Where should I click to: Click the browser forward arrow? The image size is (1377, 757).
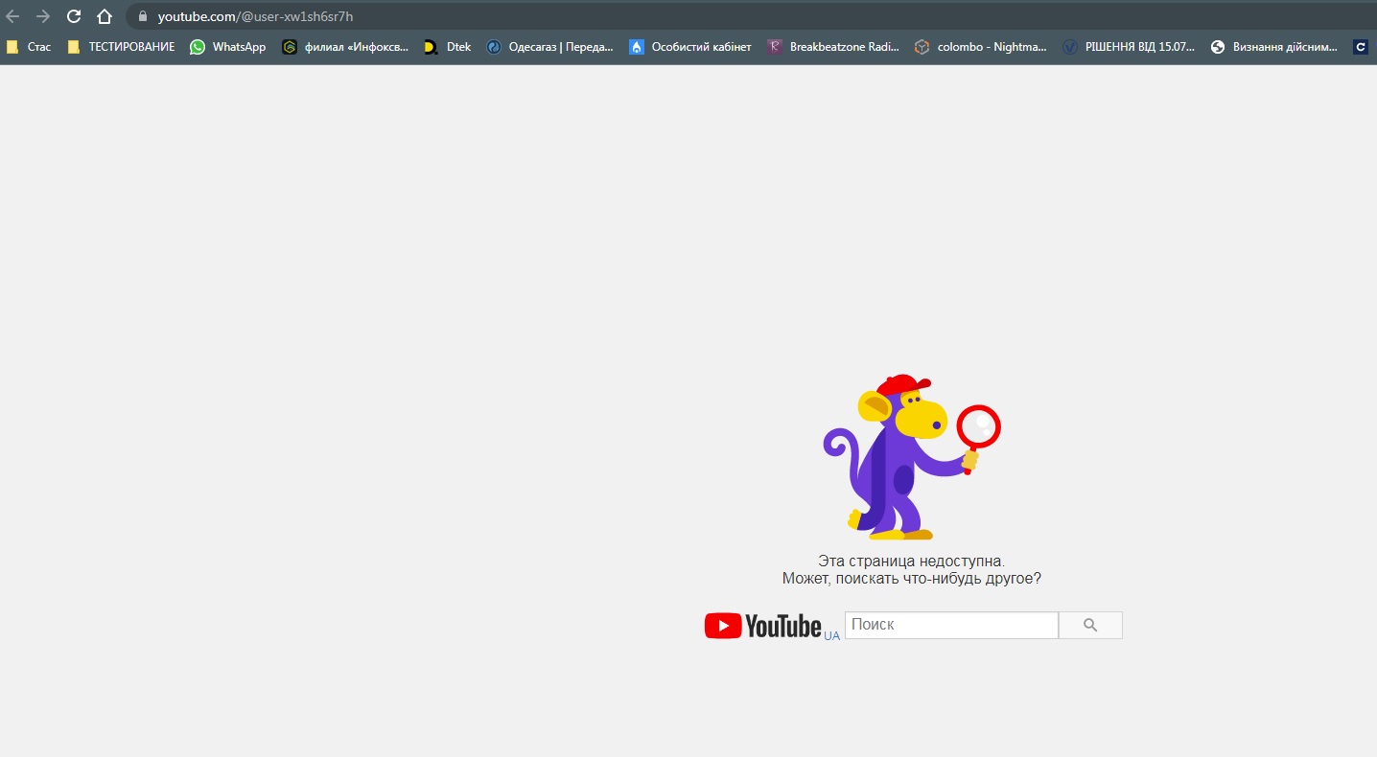(43, 16)
